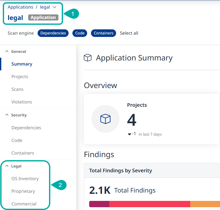
Task: Go to Violations in the sidebar
Action: point(22,102)
